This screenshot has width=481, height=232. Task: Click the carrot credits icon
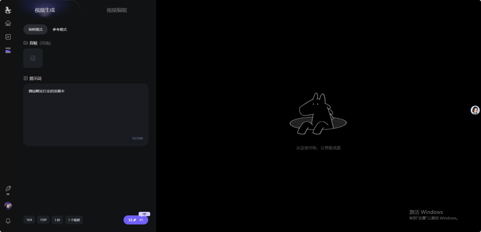click(x=8, y=189)
